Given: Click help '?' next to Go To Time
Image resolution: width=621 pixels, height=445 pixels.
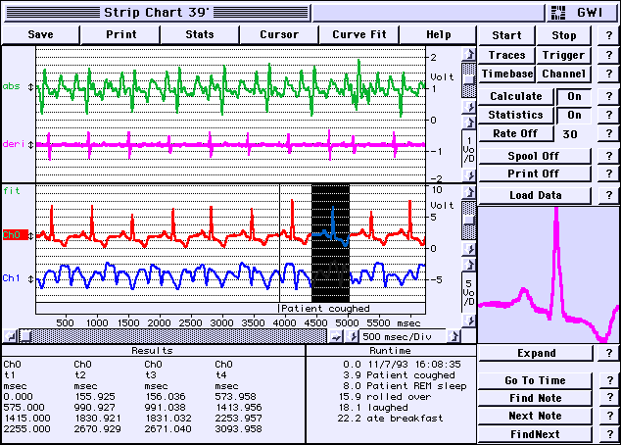Looking at the screenshot, I should pos(608,380).
